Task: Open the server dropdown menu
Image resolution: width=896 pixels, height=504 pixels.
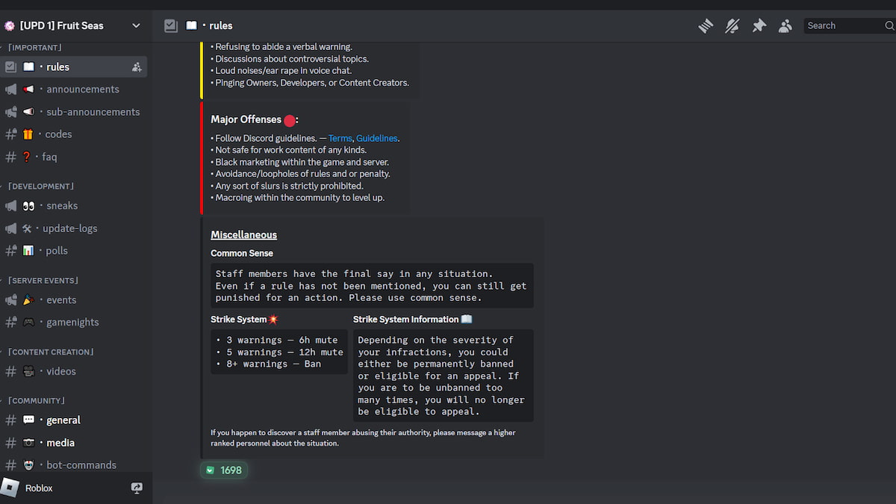Action: 136,25
